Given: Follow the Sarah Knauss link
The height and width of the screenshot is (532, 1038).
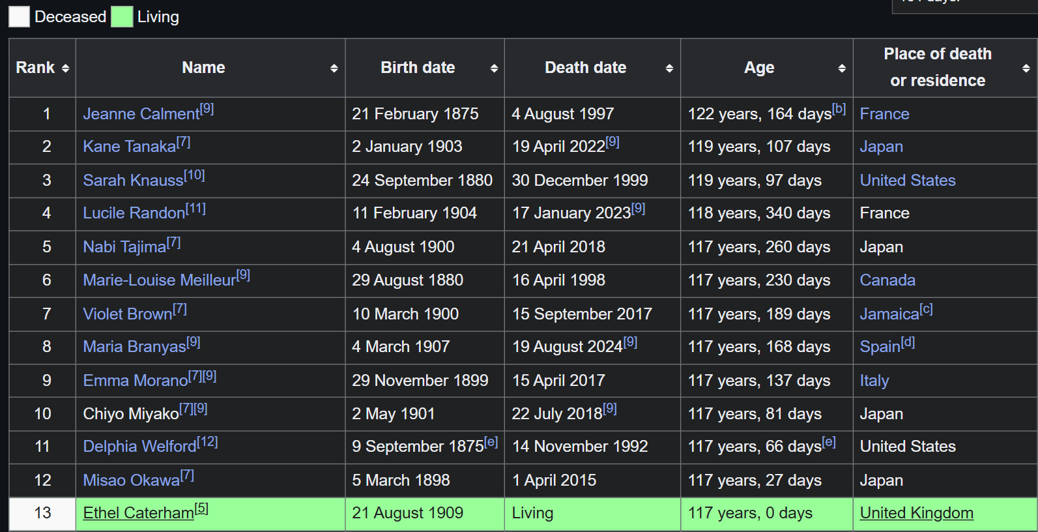Looking at the screenshot, I should (x=133, y=181).
